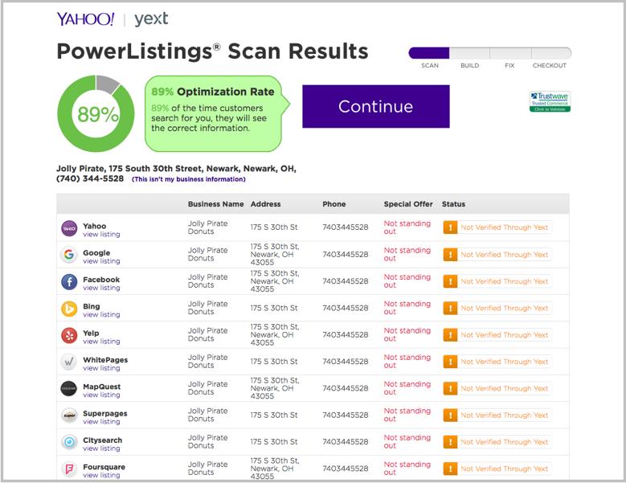Viewport: 626px width, 483px height.
Task: Click the BUILD step label
Action: pos(469,65)
